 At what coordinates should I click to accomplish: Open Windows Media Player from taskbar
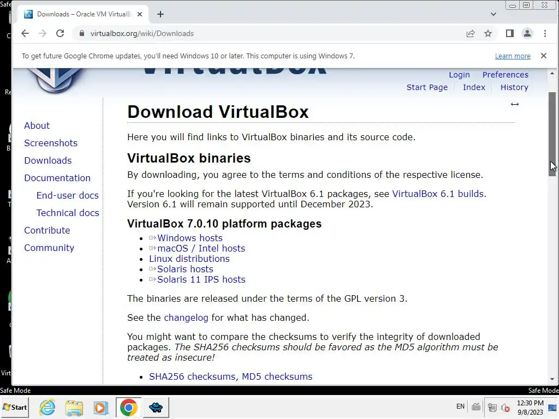(101, 407)
